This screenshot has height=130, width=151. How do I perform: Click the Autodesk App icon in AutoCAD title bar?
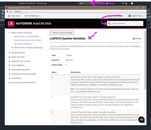pyautogui.click(x=126, y=4)
